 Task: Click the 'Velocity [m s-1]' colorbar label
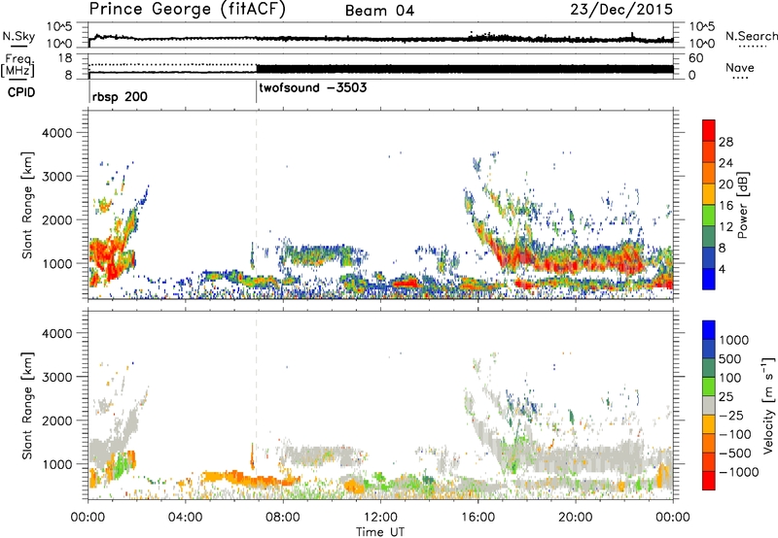(768, 405)
